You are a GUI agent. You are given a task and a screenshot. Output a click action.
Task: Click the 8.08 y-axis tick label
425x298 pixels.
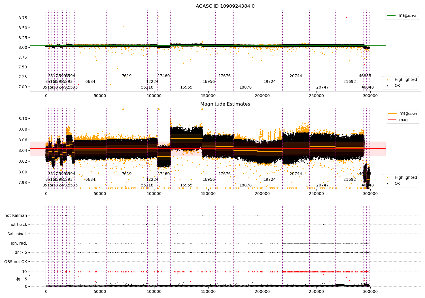tap(23, 129)
